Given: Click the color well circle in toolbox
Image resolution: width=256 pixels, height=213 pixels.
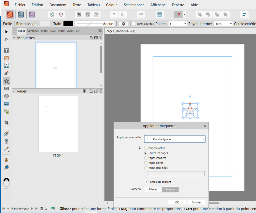Looking at the screenshot, I should tap(6, 183).
